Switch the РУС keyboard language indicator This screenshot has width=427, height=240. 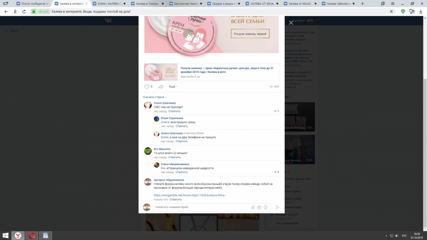tap(404, 236)
